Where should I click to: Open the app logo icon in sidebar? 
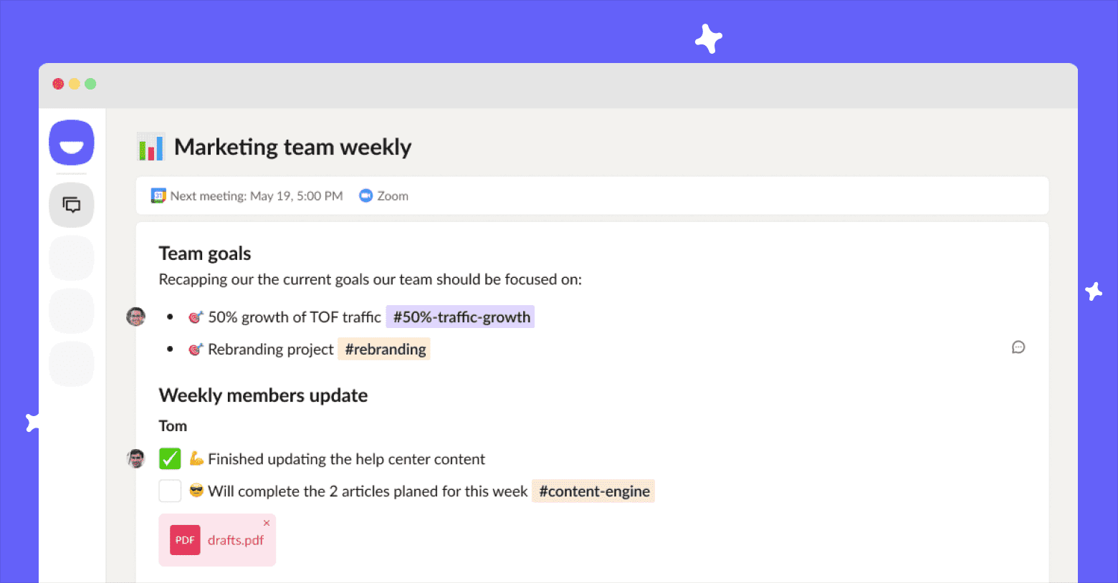click(71, 143)
